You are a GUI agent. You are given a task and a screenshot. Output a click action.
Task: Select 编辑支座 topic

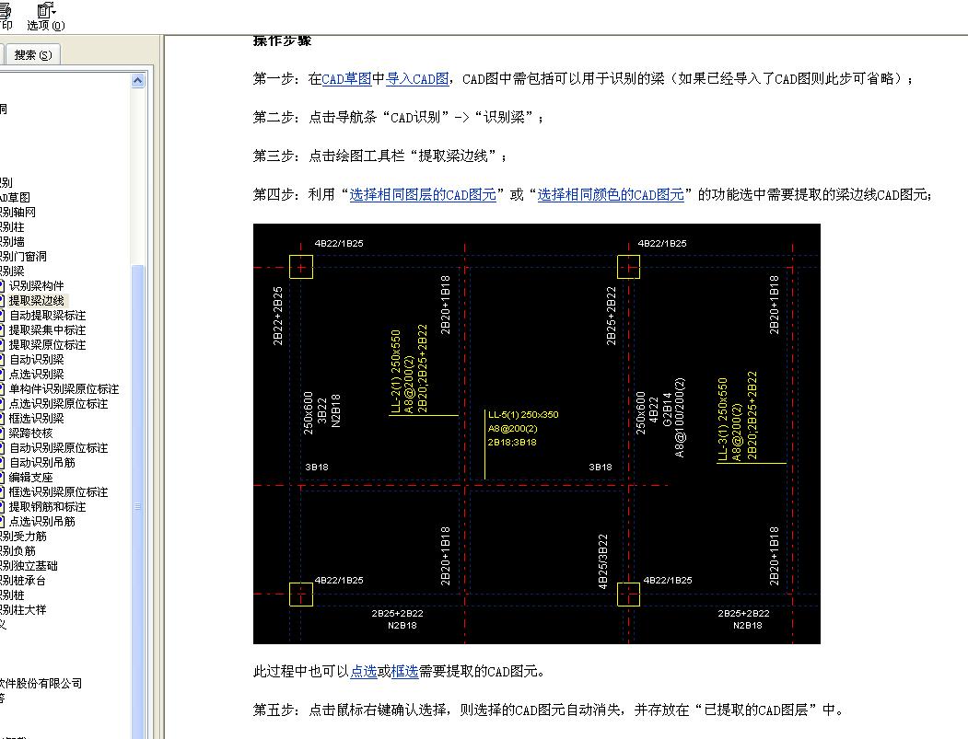[x=31, y=477]
